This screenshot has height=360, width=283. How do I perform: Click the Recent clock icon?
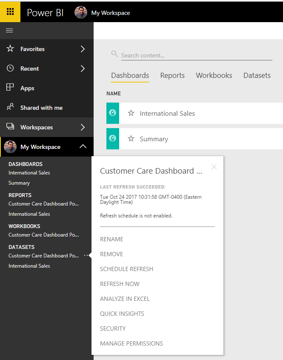[x=10, y=68]
